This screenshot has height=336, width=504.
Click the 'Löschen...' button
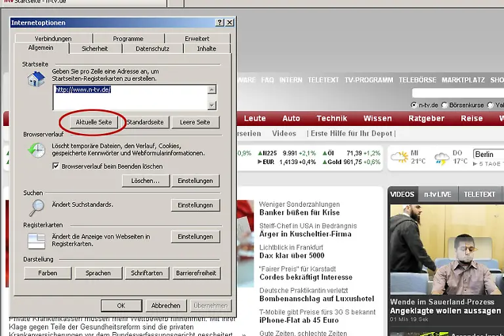pyautogui.click(x=144, y=181)
